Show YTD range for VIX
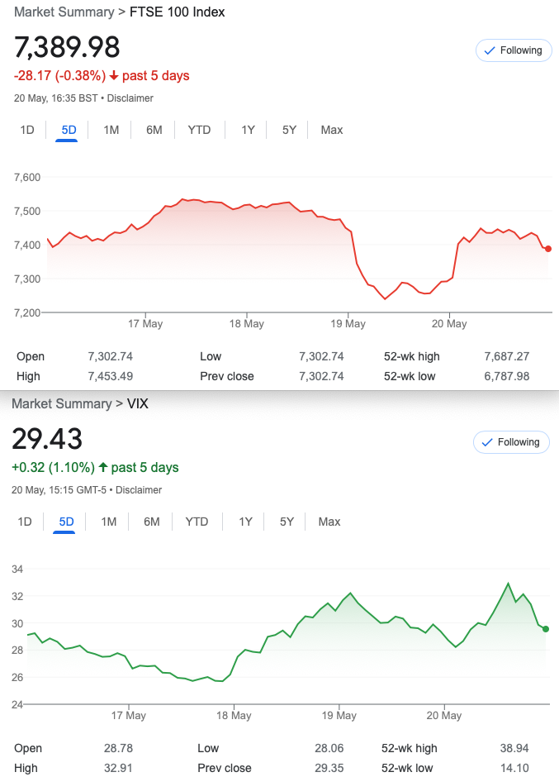Viewport: 559px width, 777px height. (x=197, y=522)
